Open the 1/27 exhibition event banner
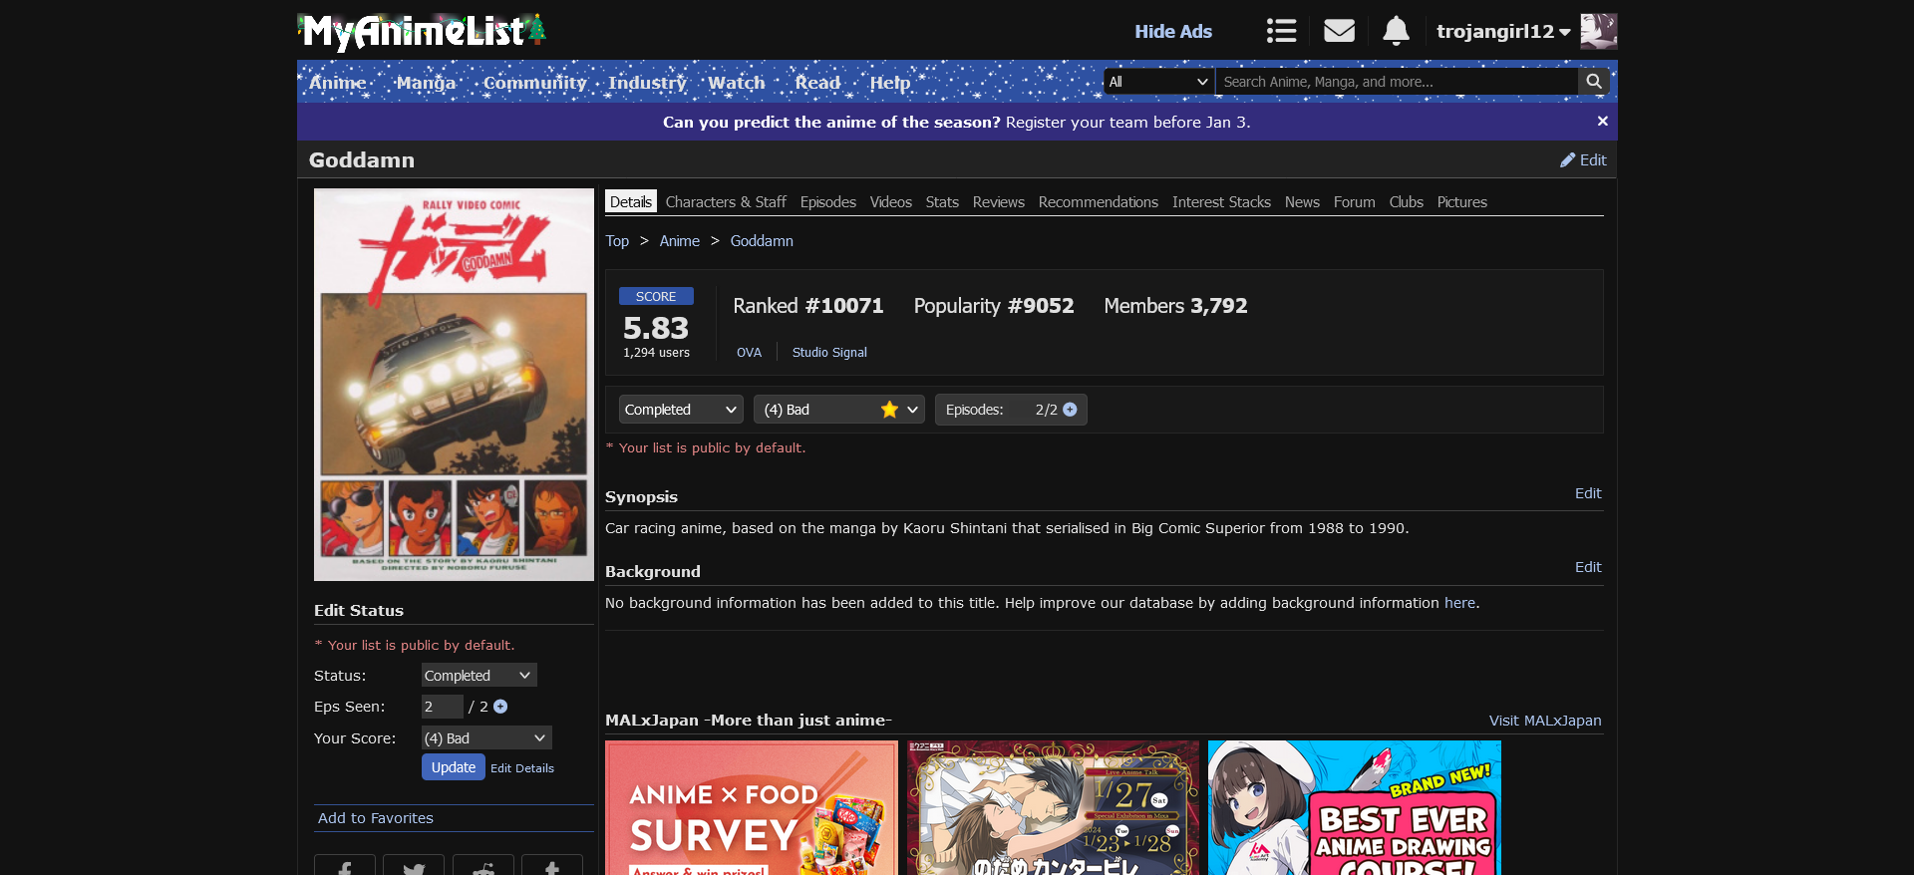 point(1053,807)
